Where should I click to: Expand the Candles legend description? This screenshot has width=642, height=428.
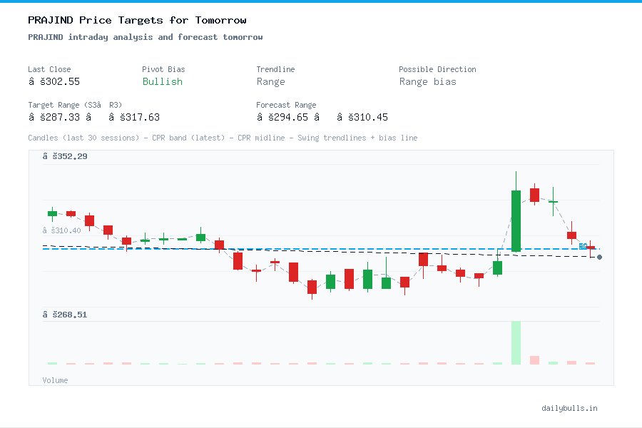click(221, 138)
